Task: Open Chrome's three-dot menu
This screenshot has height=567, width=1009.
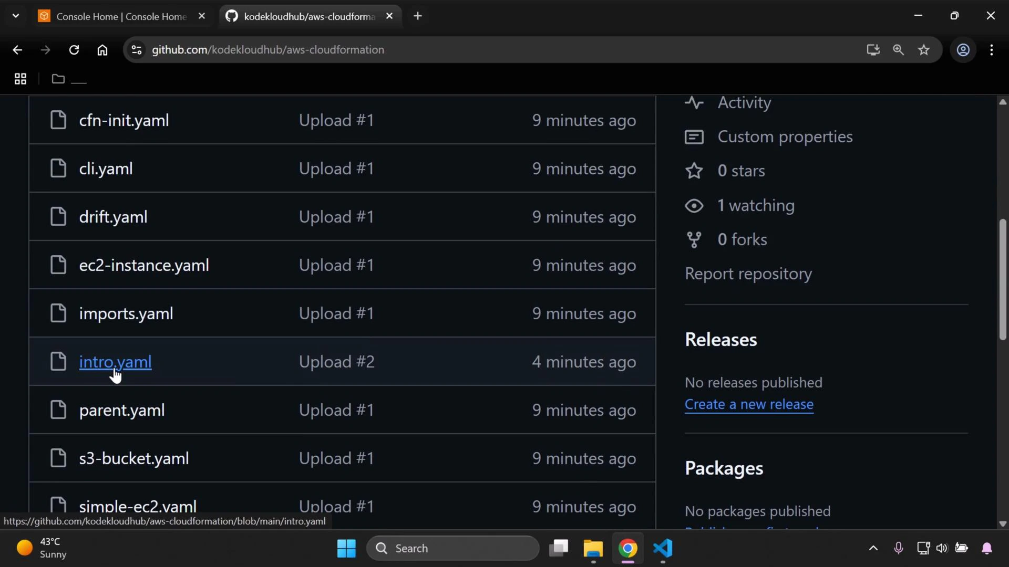Action: [992, 50]
